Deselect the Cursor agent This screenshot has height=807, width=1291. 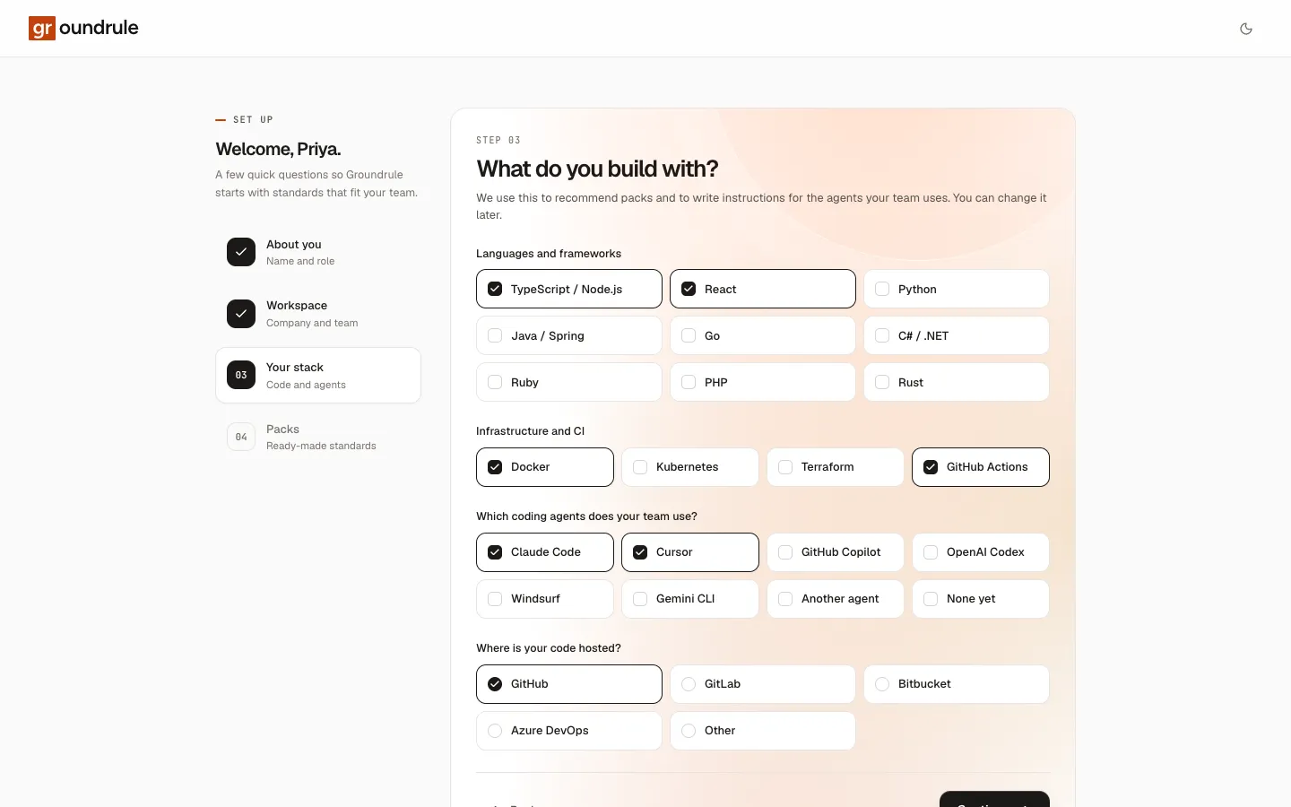(x=690, y=552)
